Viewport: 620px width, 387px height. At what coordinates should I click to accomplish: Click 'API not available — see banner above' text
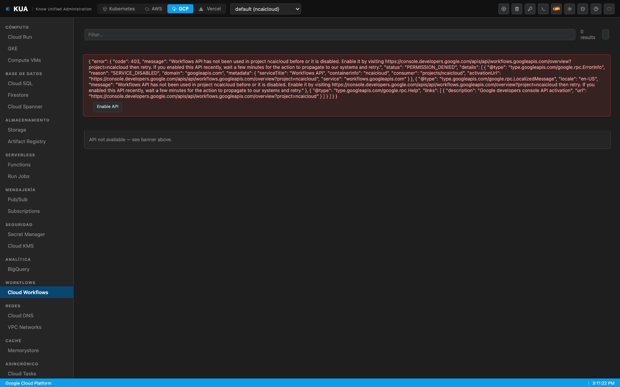pos(131,140)
